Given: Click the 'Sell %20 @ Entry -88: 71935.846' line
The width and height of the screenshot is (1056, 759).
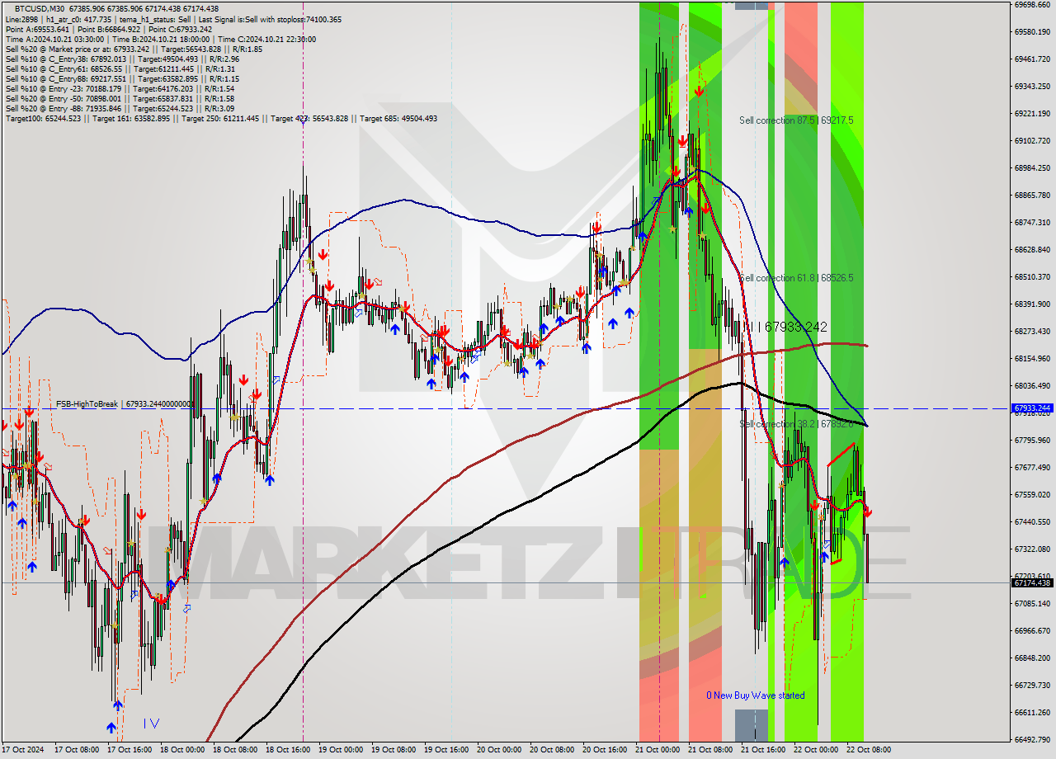Looking at the screenshot, I should pyautogui.click(x=120, y=108).
